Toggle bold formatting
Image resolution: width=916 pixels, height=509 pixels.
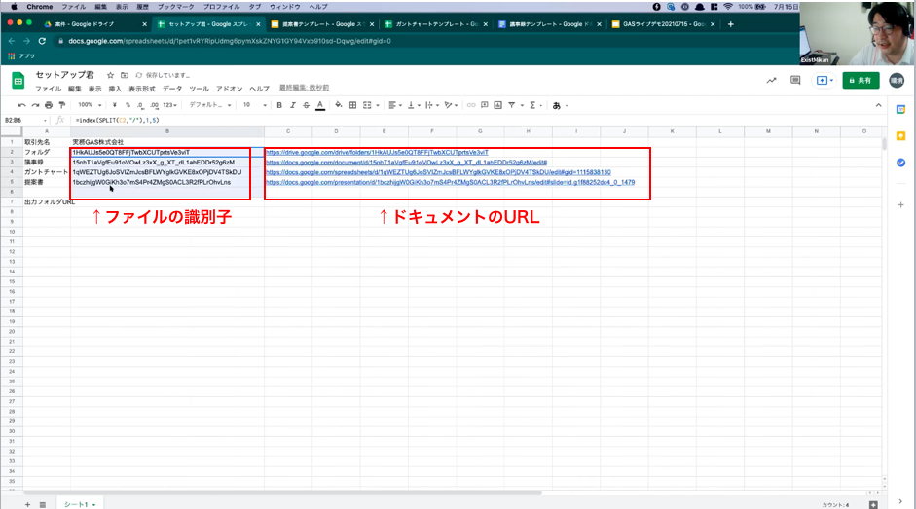coord(279,105)
